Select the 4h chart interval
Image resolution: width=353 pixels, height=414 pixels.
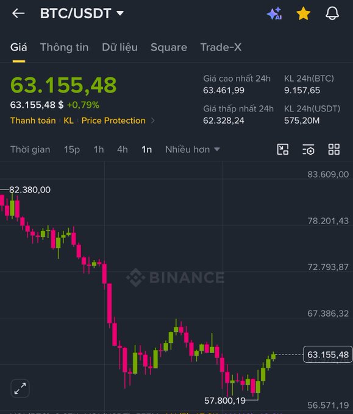122,150
